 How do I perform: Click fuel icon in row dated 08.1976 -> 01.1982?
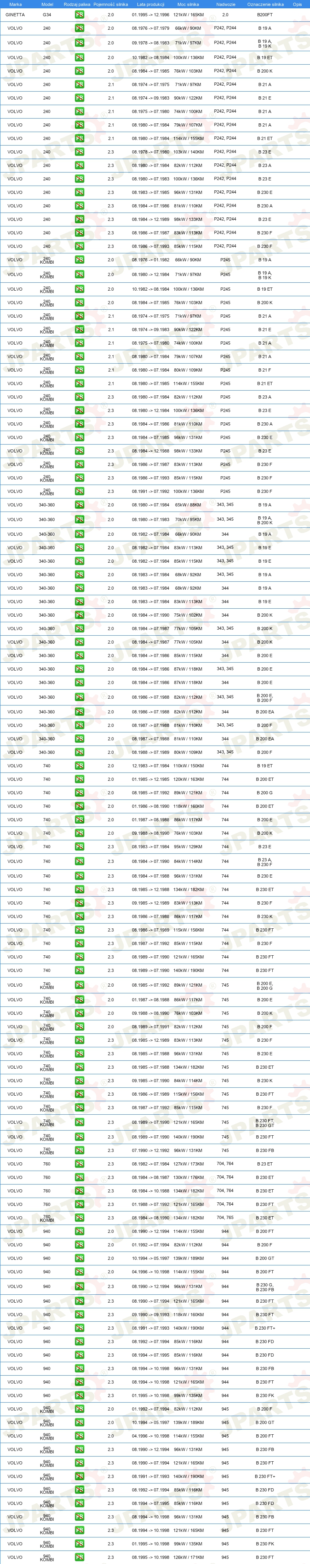coord(79,260)
